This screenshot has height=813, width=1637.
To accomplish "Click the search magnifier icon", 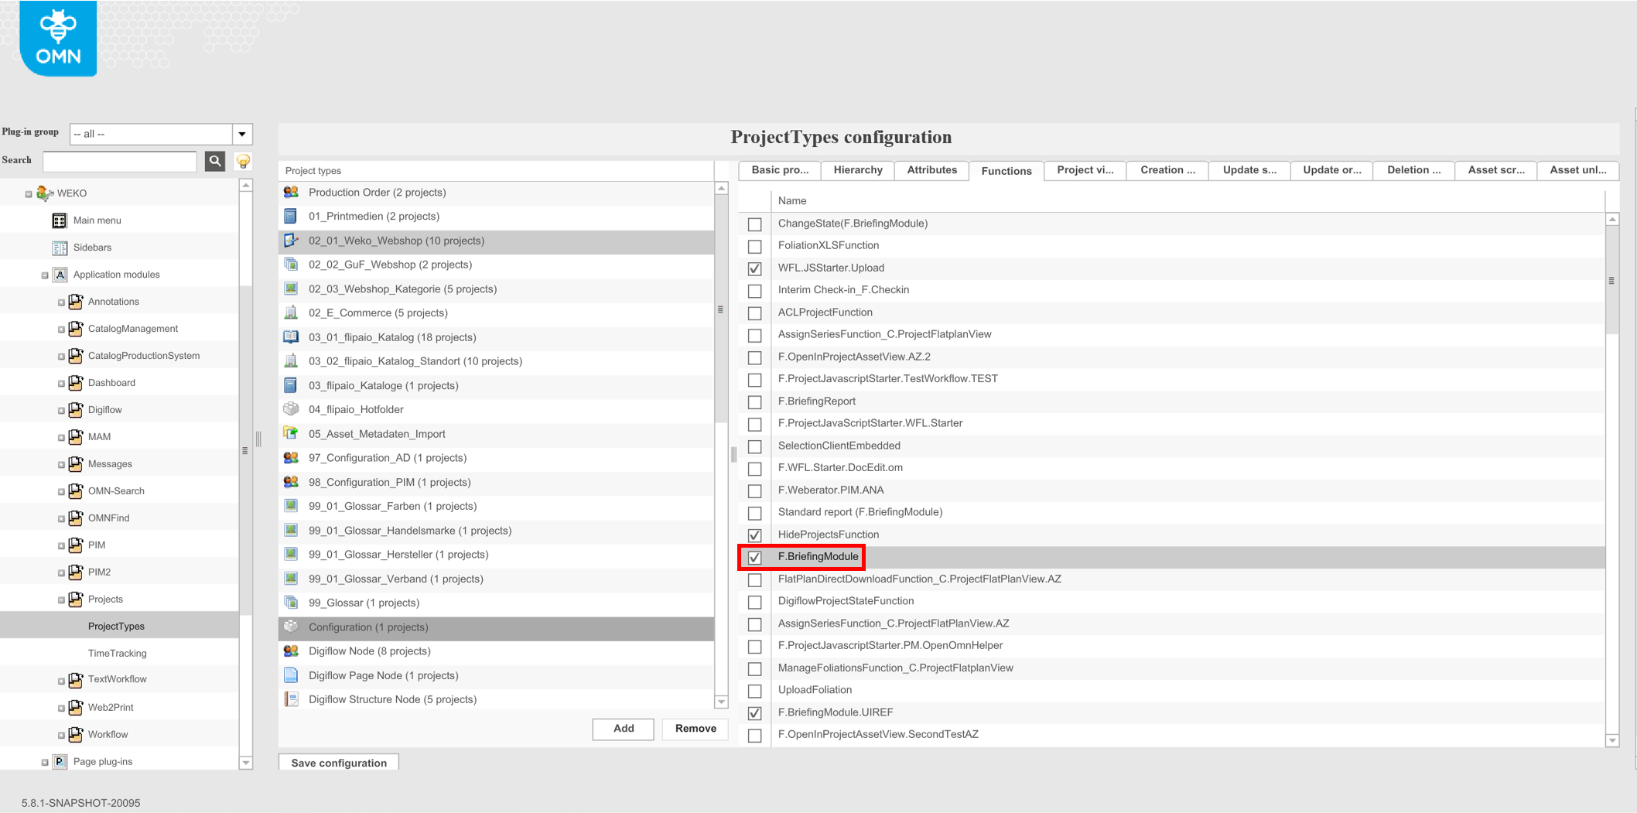I will pos(214,161).
